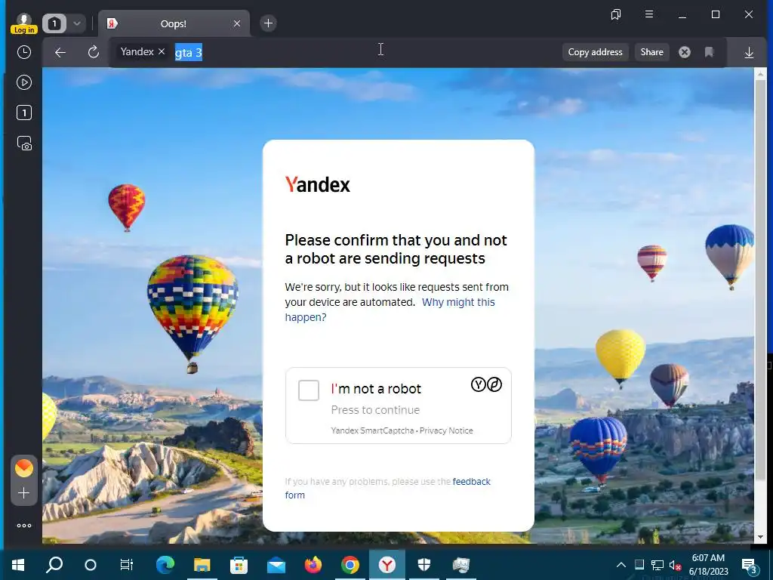Image resolution: width=773 pixels, height=580 pixels.
Task: Open the sidebar tab manager icon
Action: 23,113
